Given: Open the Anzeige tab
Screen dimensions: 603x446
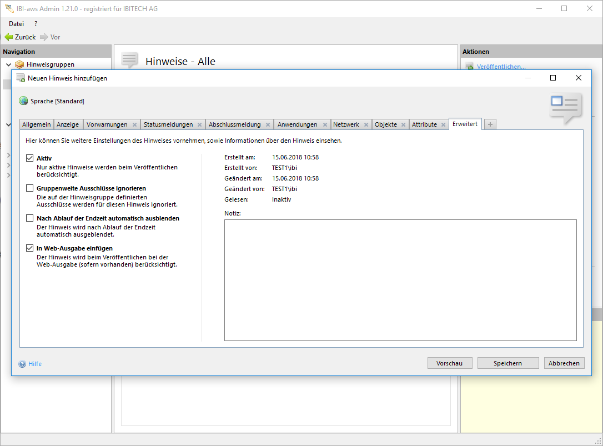Looking at the screenshot, I should tap(68, 124).
